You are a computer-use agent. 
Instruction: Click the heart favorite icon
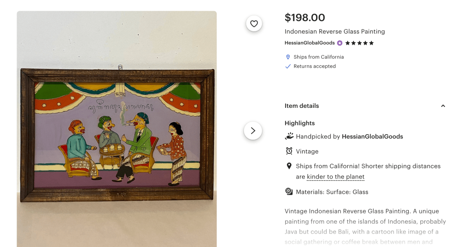[254, 24]
